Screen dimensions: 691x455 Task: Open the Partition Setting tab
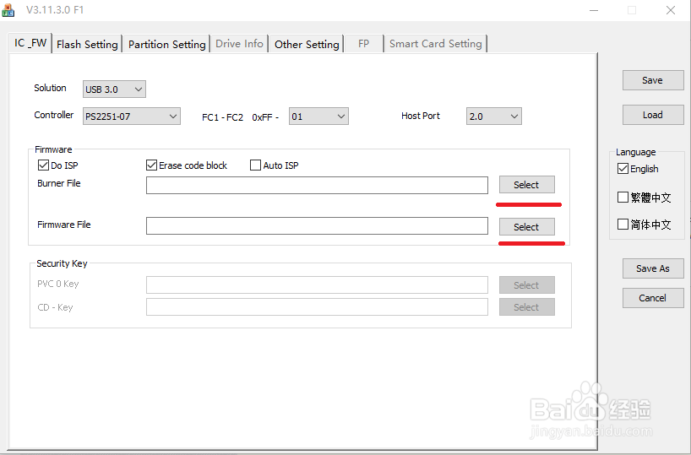(x=167, y=44)
